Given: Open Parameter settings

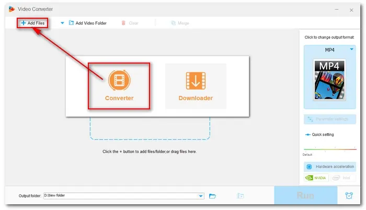Looking at the screenshot, I should coord(329,119).
